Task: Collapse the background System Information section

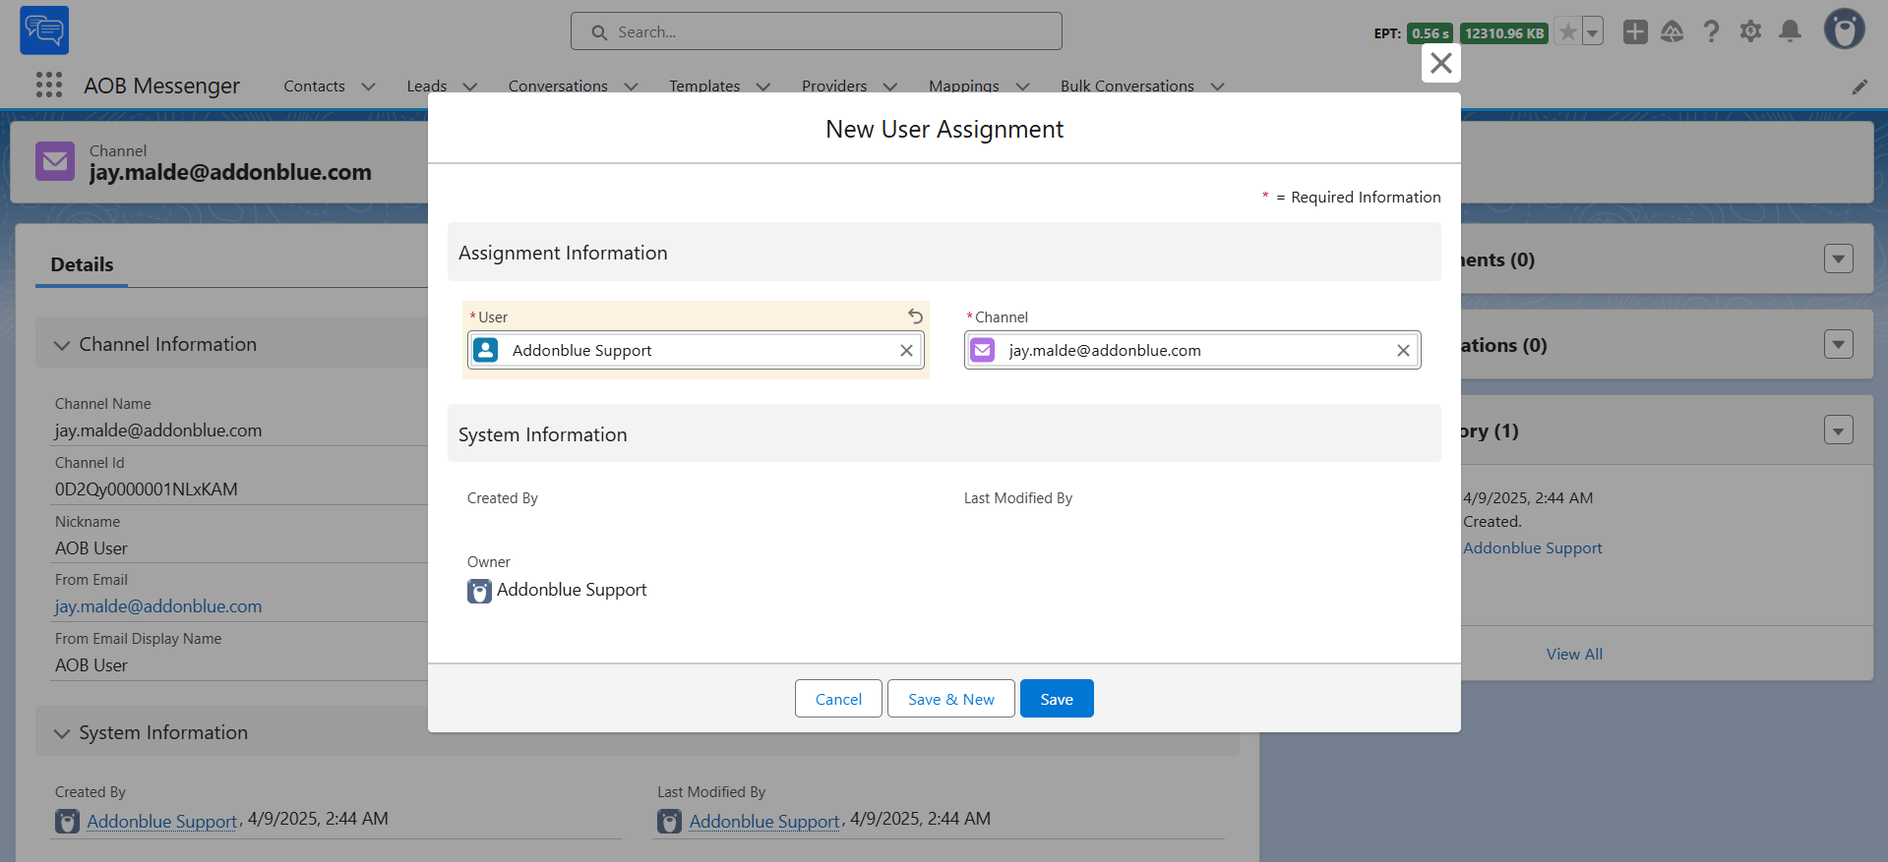Action: click(62, 733)
